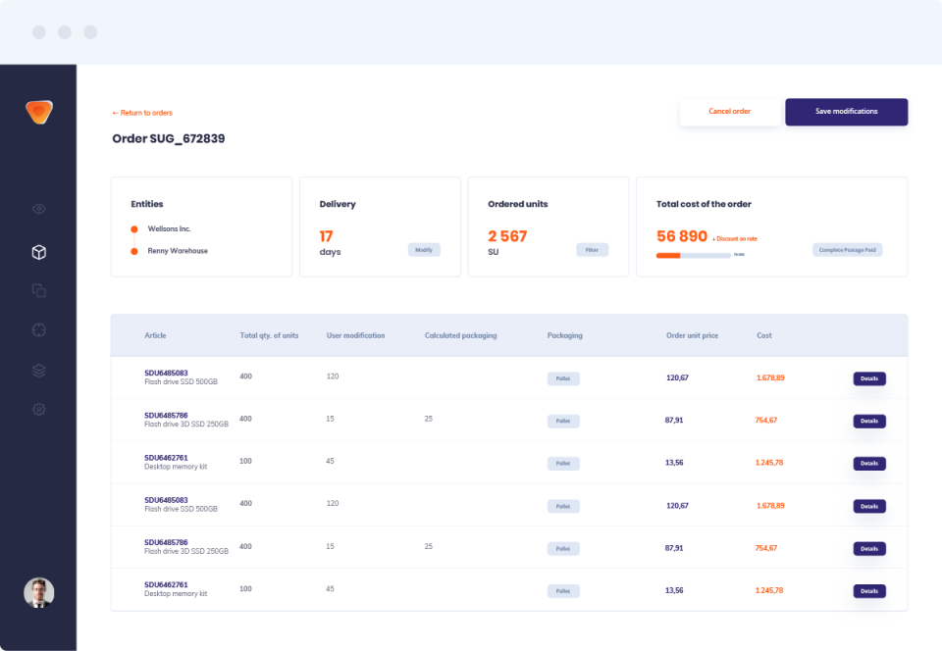Open the stacked layers icon in sidebar
The width and height of the screenshot is (942, 651).
tap(39, 370)
